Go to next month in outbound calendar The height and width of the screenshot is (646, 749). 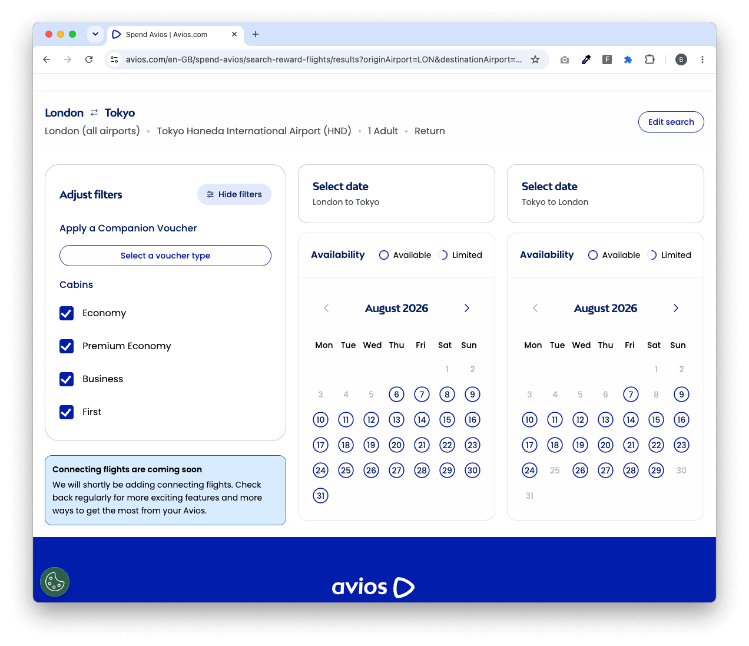pos(467,308)
